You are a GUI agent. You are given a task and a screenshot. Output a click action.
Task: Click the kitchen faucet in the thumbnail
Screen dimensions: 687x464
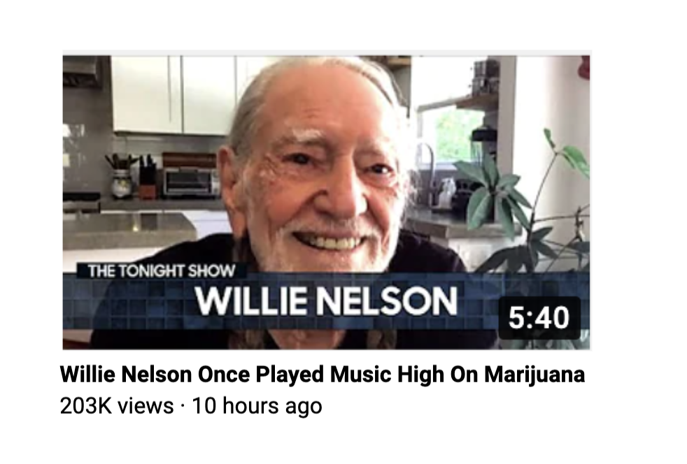click(428, 173)
